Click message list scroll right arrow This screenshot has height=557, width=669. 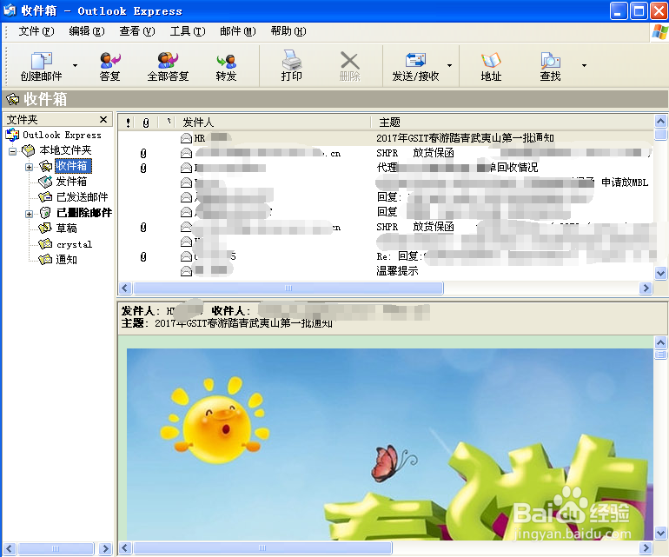646,288
